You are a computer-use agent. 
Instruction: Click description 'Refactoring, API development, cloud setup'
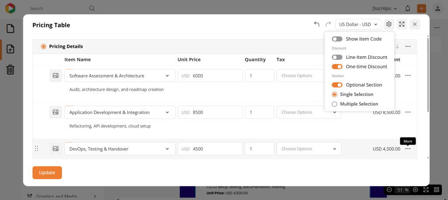click(110, 126)
